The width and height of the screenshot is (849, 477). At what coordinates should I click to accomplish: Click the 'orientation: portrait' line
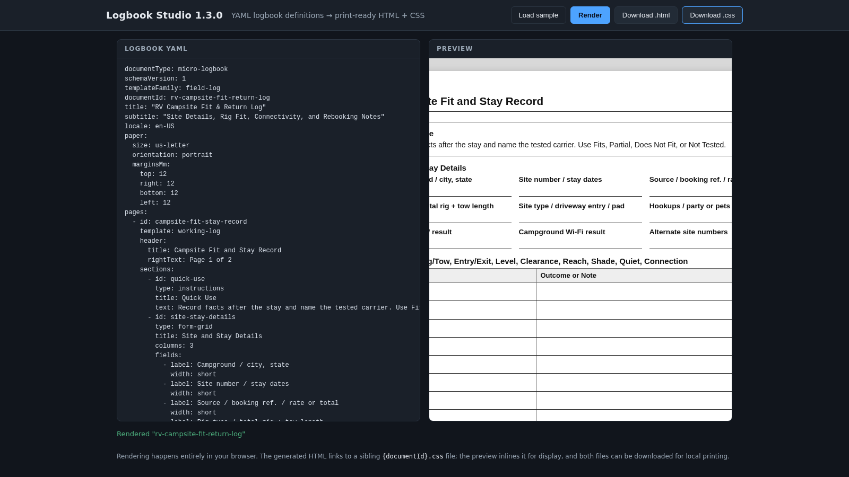click(172, 155)
